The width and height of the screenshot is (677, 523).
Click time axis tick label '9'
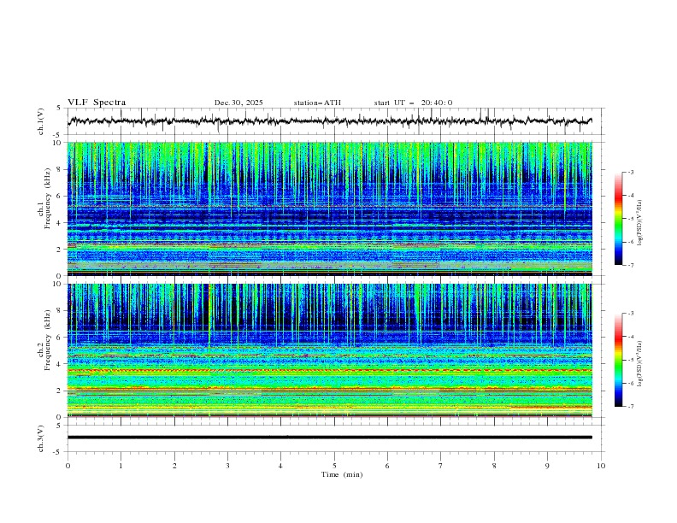(547, 466)
